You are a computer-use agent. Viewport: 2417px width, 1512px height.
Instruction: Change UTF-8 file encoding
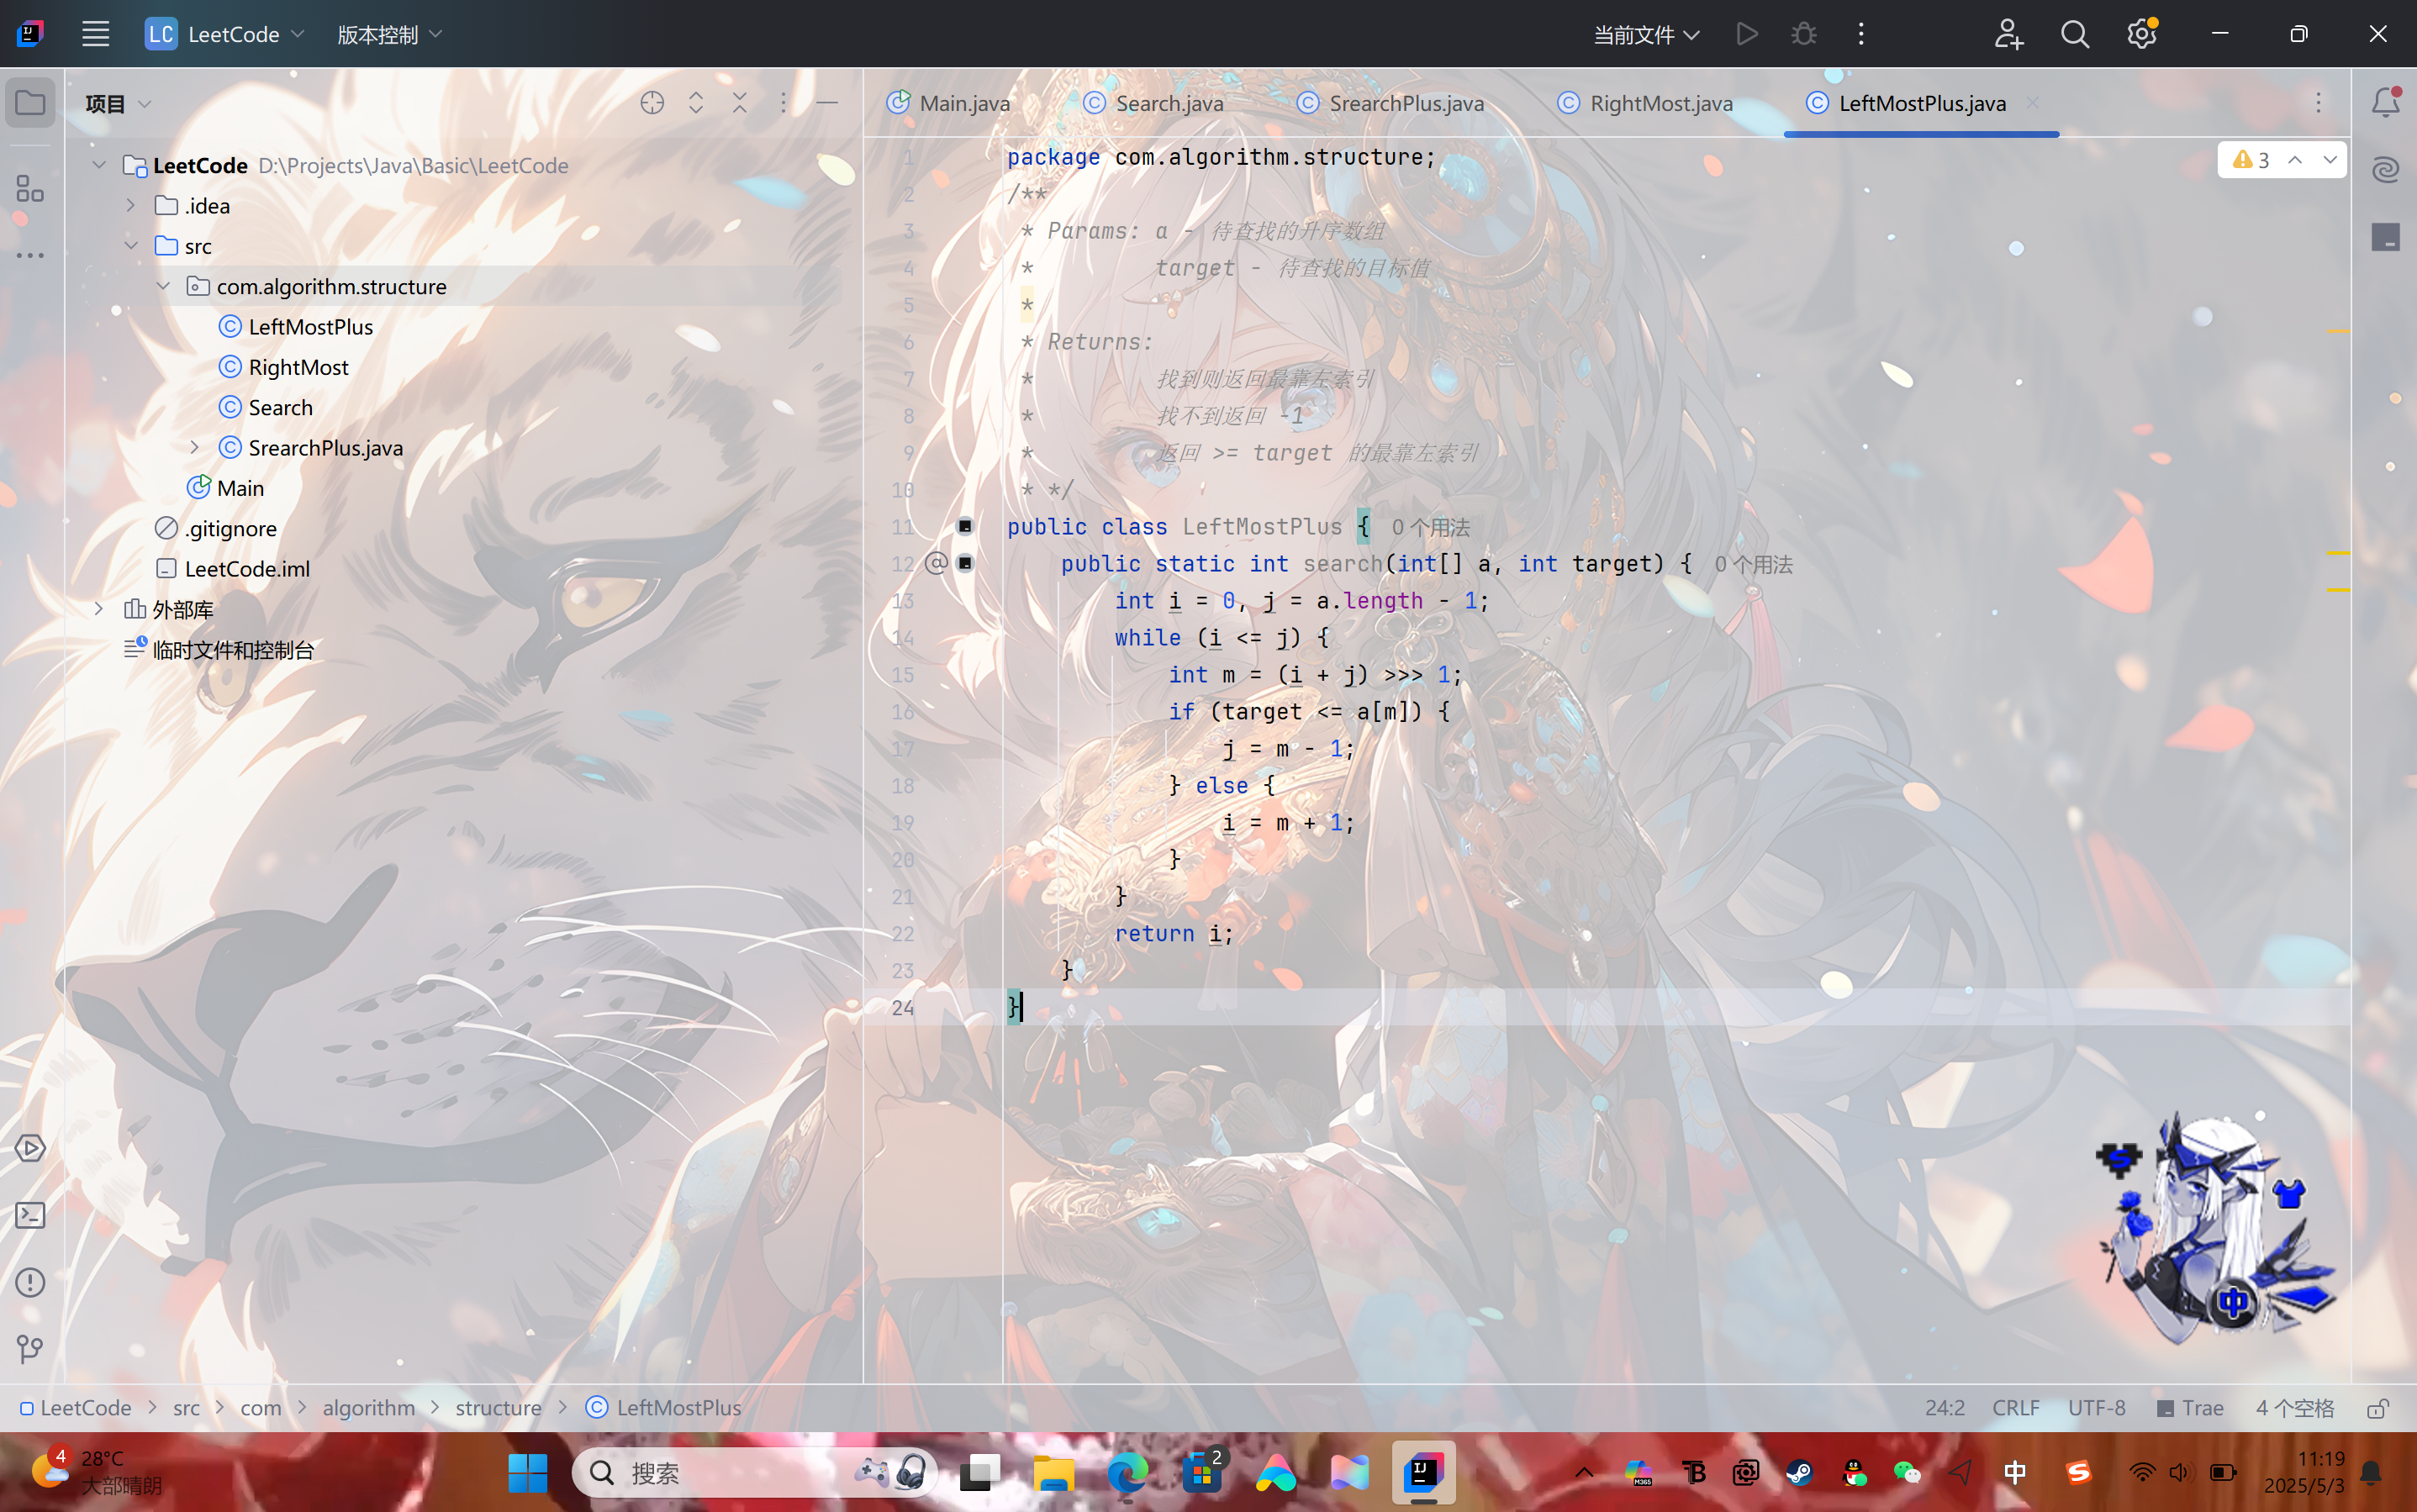point(2096,1408)
